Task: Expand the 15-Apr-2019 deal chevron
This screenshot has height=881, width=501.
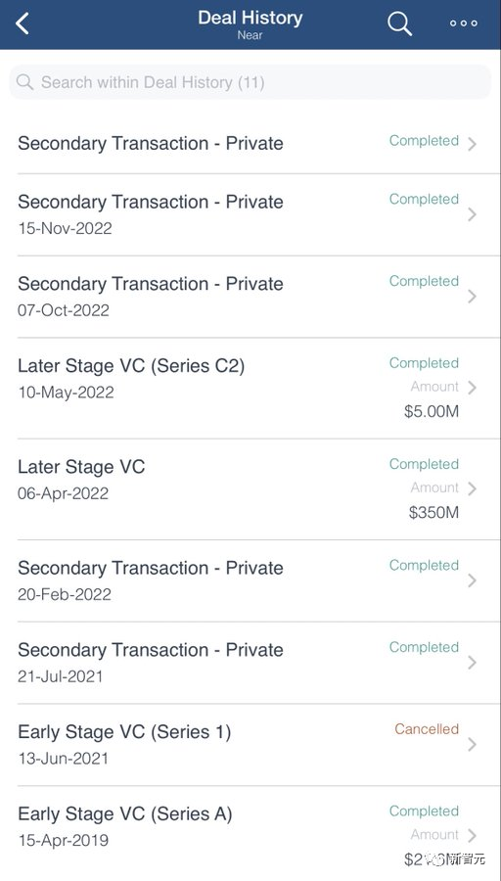Action: click(472, 836)
